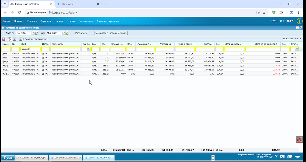Expand the 'Отве...' column filter dropdown
Screen dimensions: 306x162
[297, 49]
